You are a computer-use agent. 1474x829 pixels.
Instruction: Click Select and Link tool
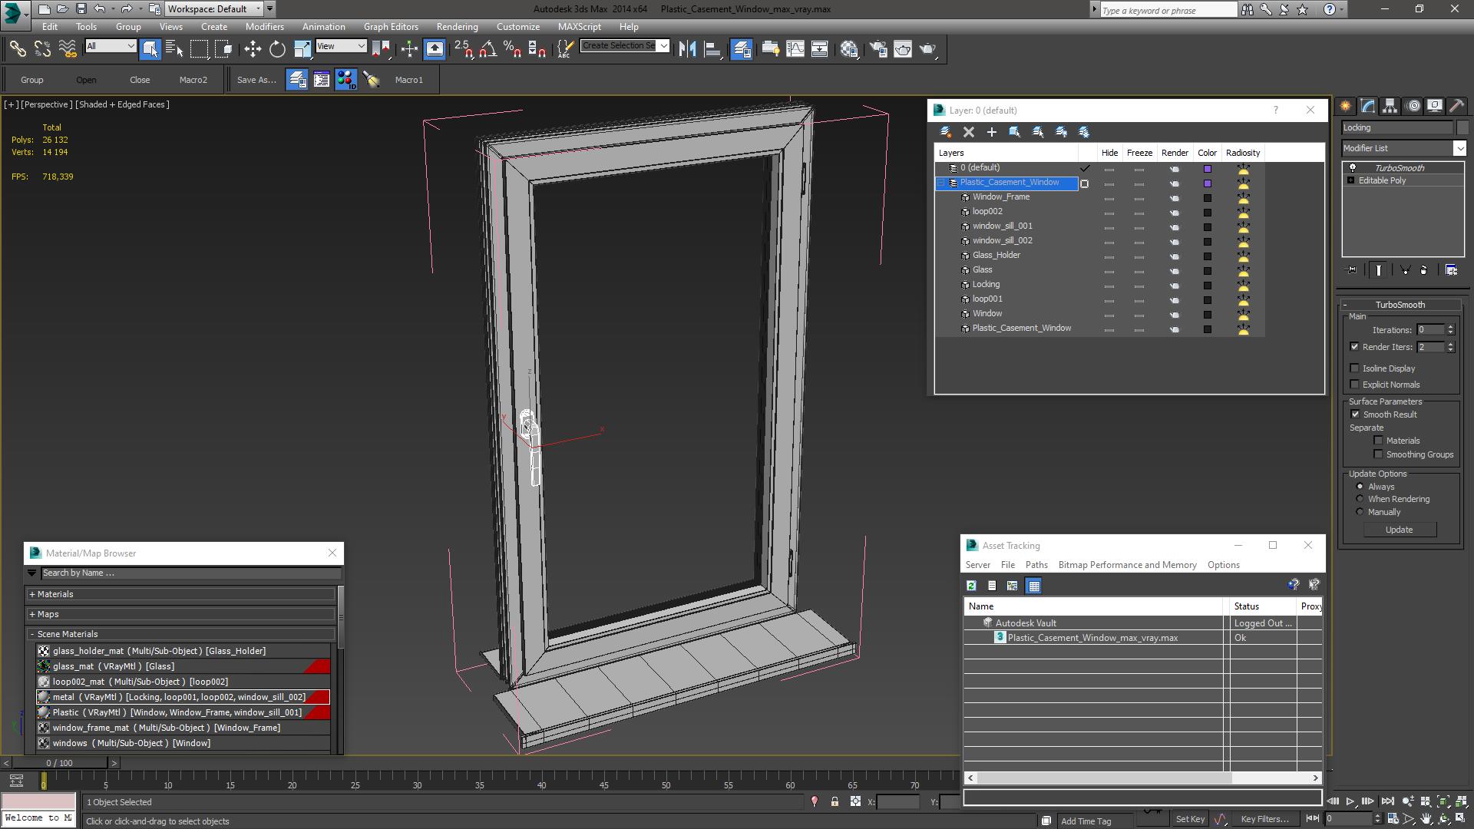[18, 49]
